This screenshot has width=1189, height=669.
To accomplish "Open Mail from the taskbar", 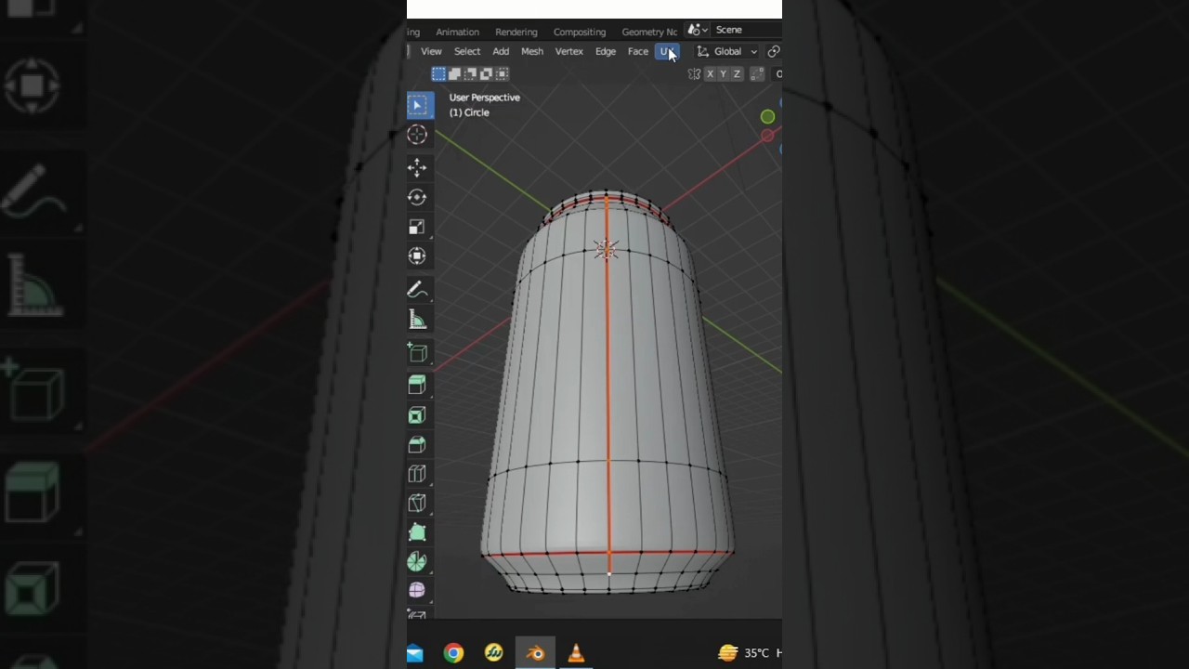I will click(x=415, y=653).
